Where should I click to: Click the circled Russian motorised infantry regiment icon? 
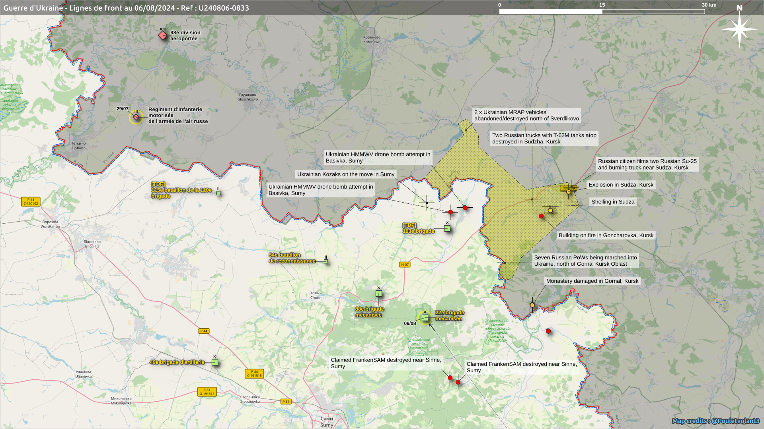(x=136, y=117)
